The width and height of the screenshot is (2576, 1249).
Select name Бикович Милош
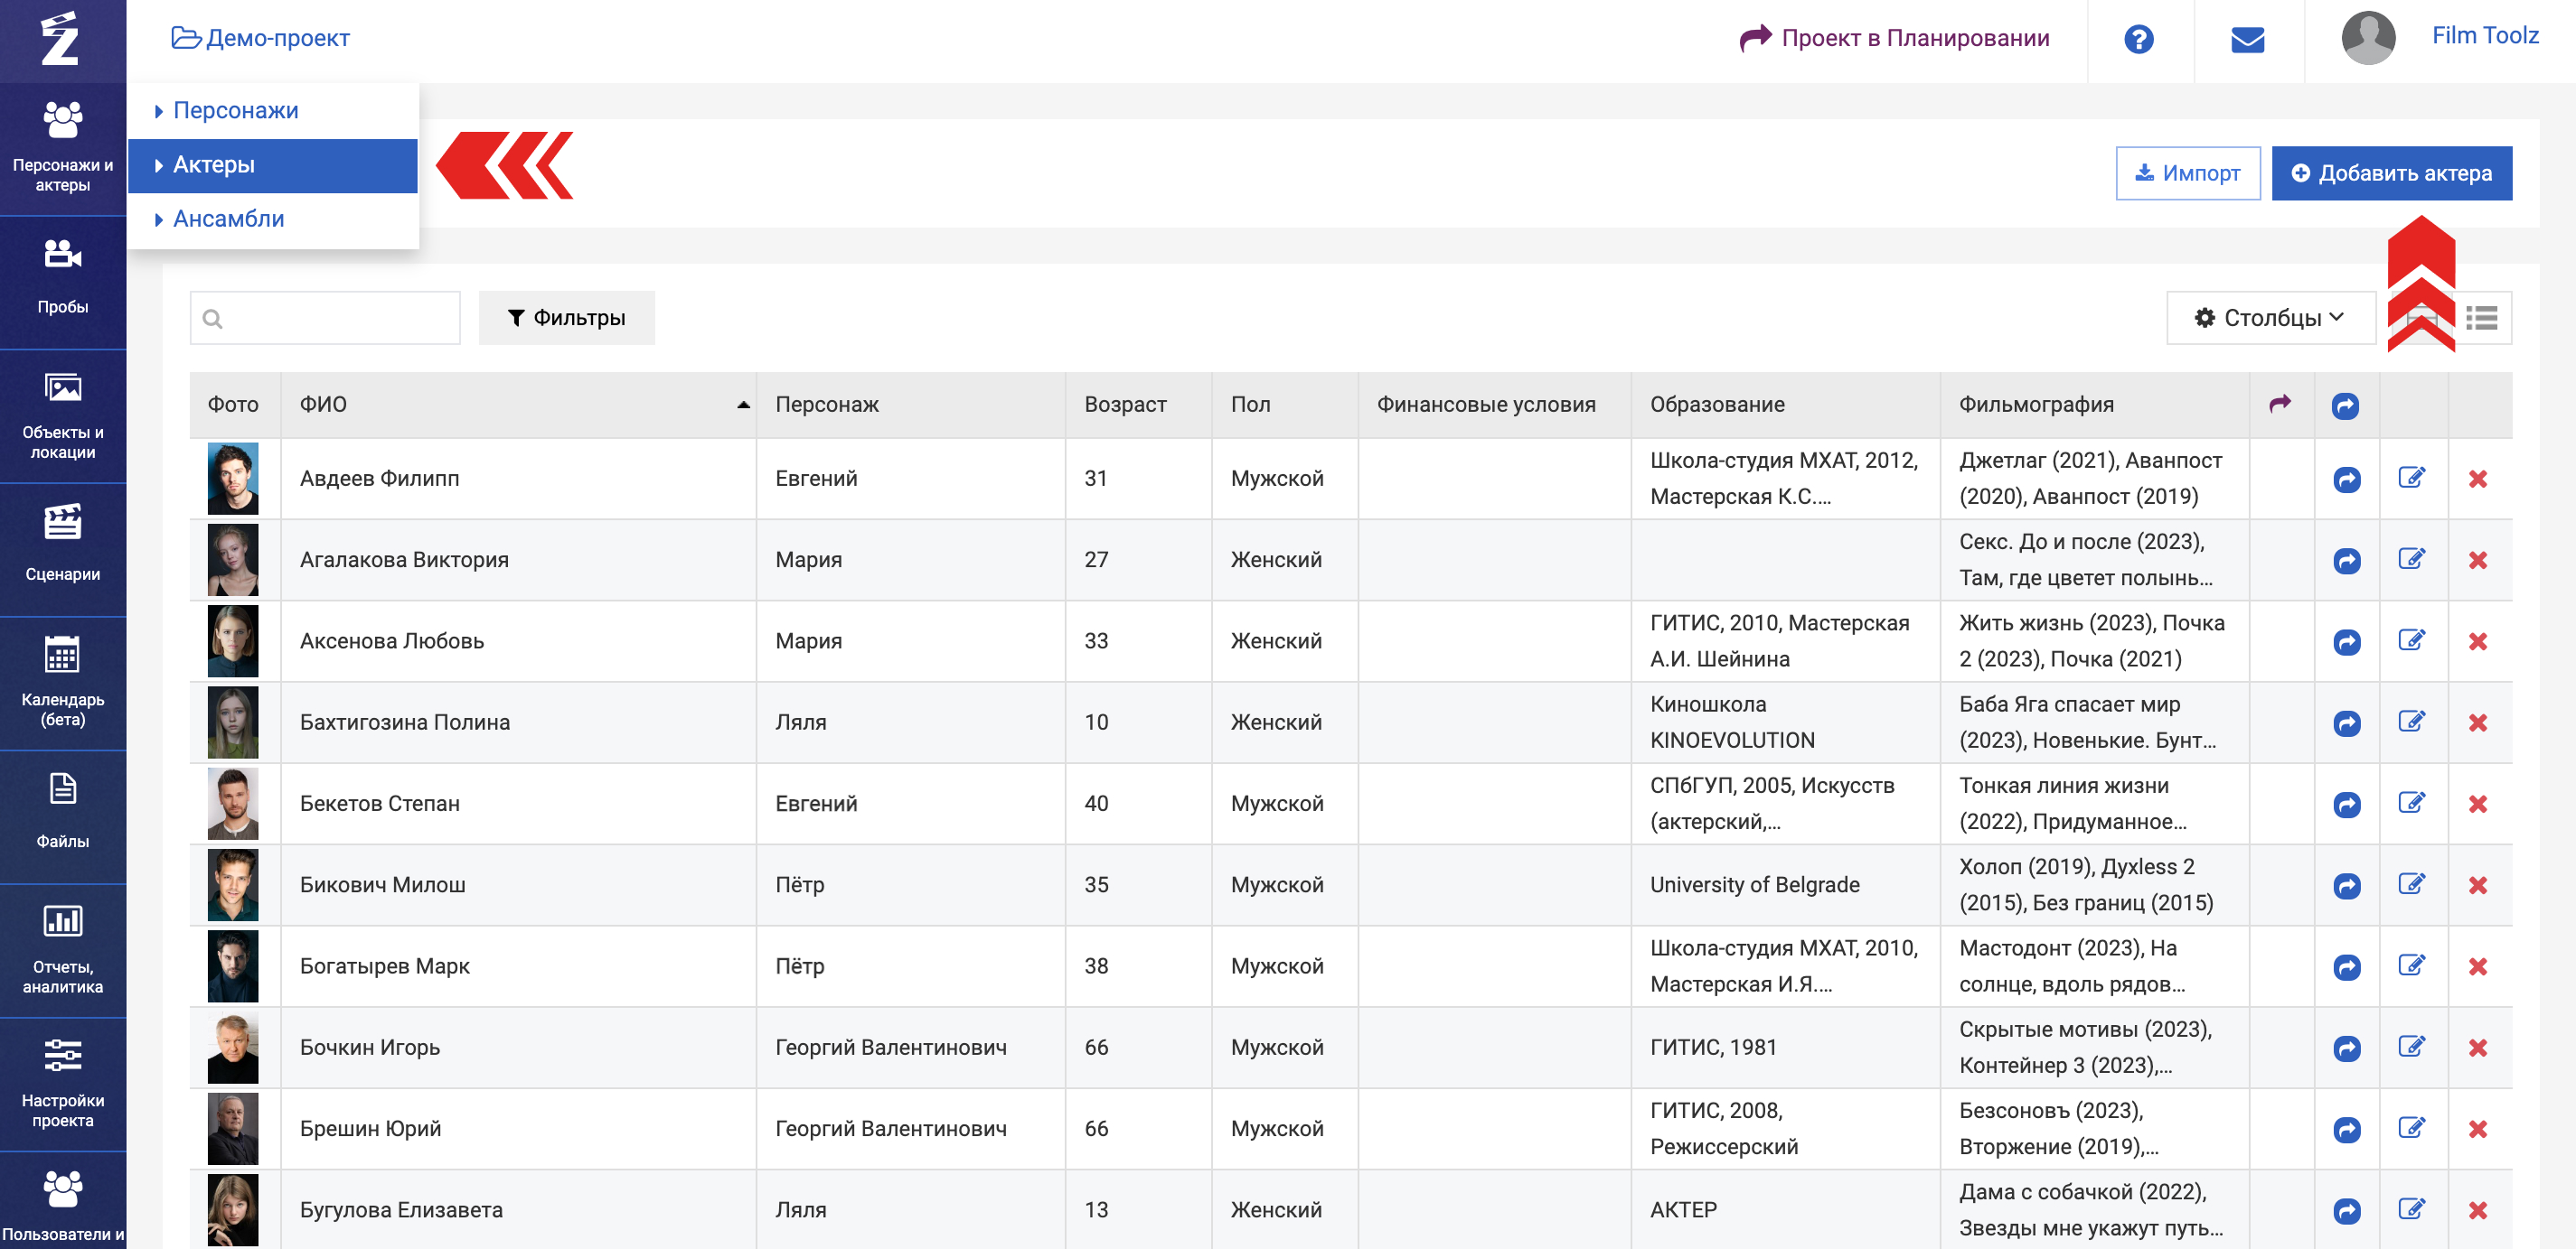tap(382, 884)
